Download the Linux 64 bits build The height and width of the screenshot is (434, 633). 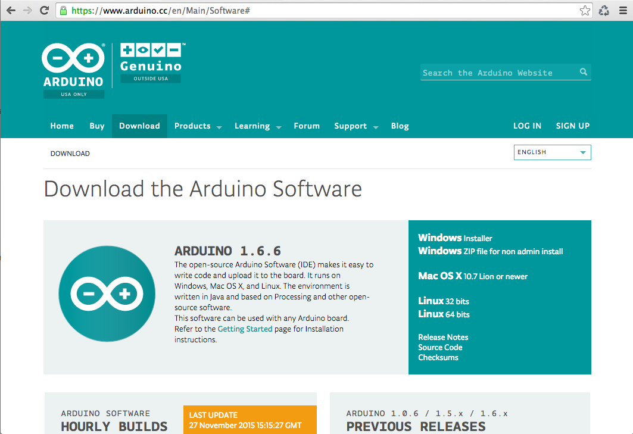444,314
